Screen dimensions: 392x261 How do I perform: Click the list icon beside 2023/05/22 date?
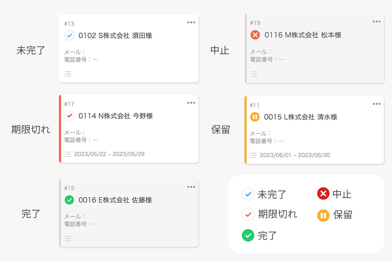(68, 154)
